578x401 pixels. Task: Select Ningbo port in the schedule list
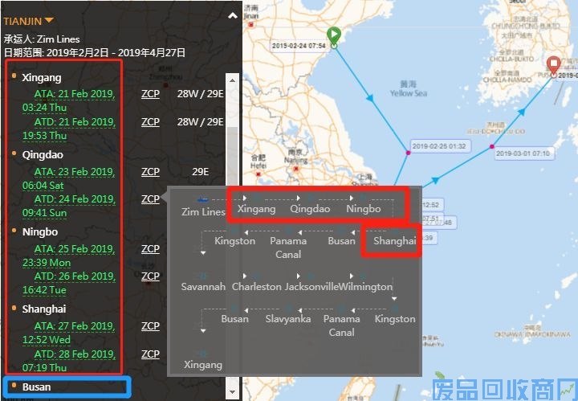[x=39, y=231]
